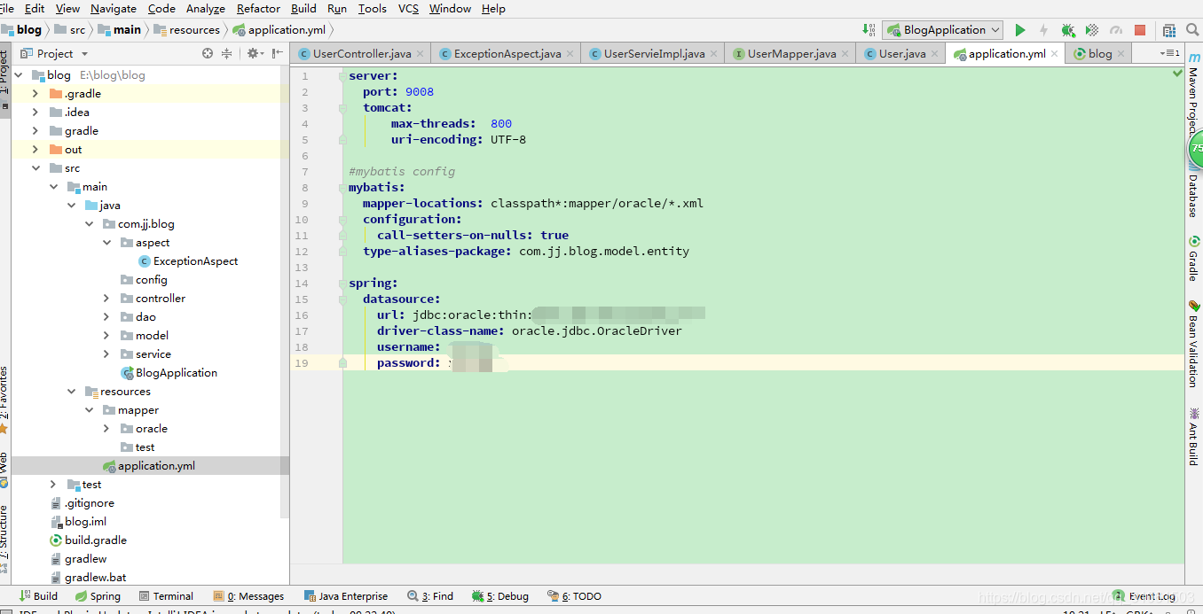Open the Refactor menu
This screenshot has width=1203, height=614.
[258, 8]
